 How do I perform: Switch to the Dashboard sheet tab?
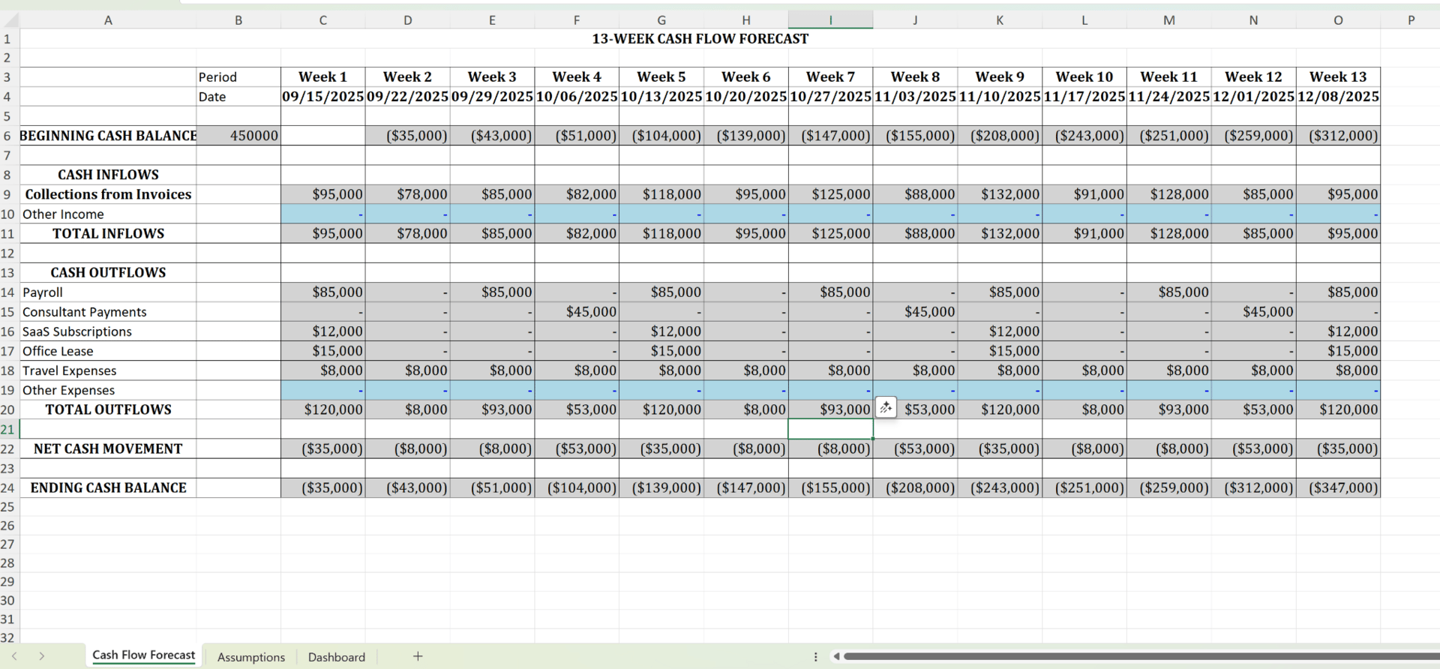pyautogui.click(x=337, y=657)
